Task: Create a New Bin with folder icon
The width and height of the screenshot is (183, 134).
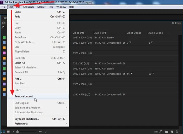Action: tap(167, 132)
